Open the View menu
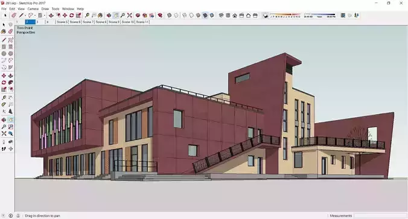Image resolution: width=408 pixels, height=219 pixels. [21, 9]
